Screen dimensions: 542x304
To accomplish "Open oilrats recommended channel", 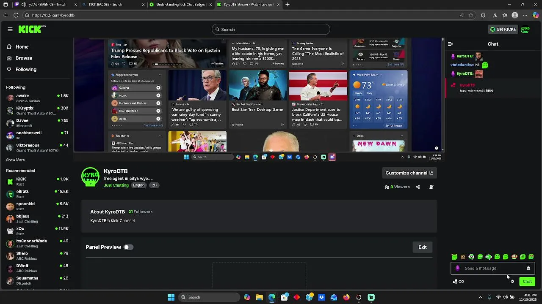I will point(37,194).
